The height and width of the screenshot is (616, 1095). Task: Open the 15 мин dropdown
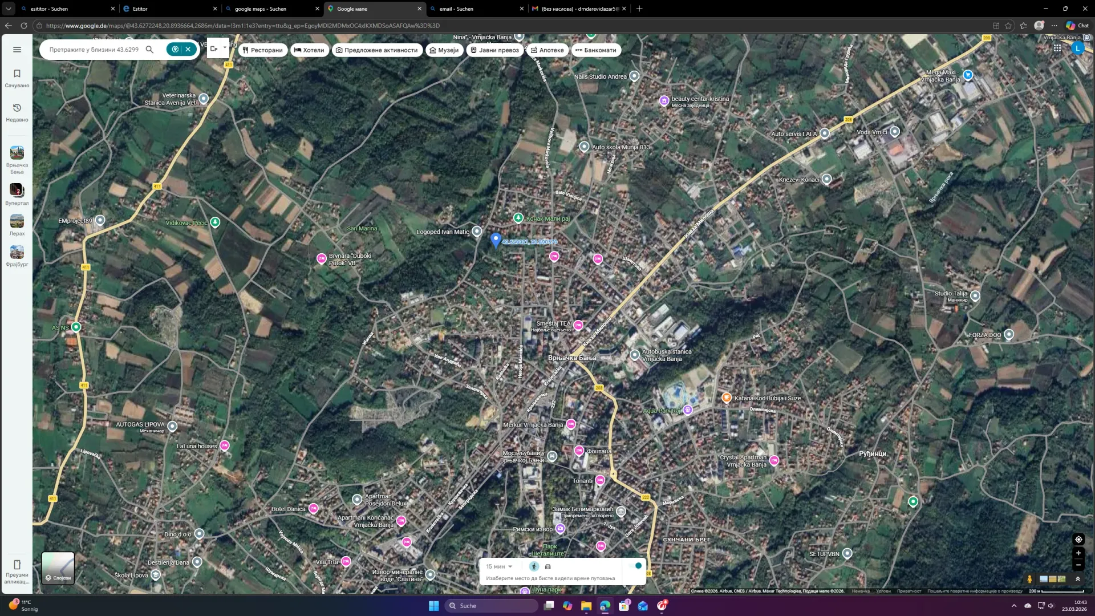[x=499, y=566]
